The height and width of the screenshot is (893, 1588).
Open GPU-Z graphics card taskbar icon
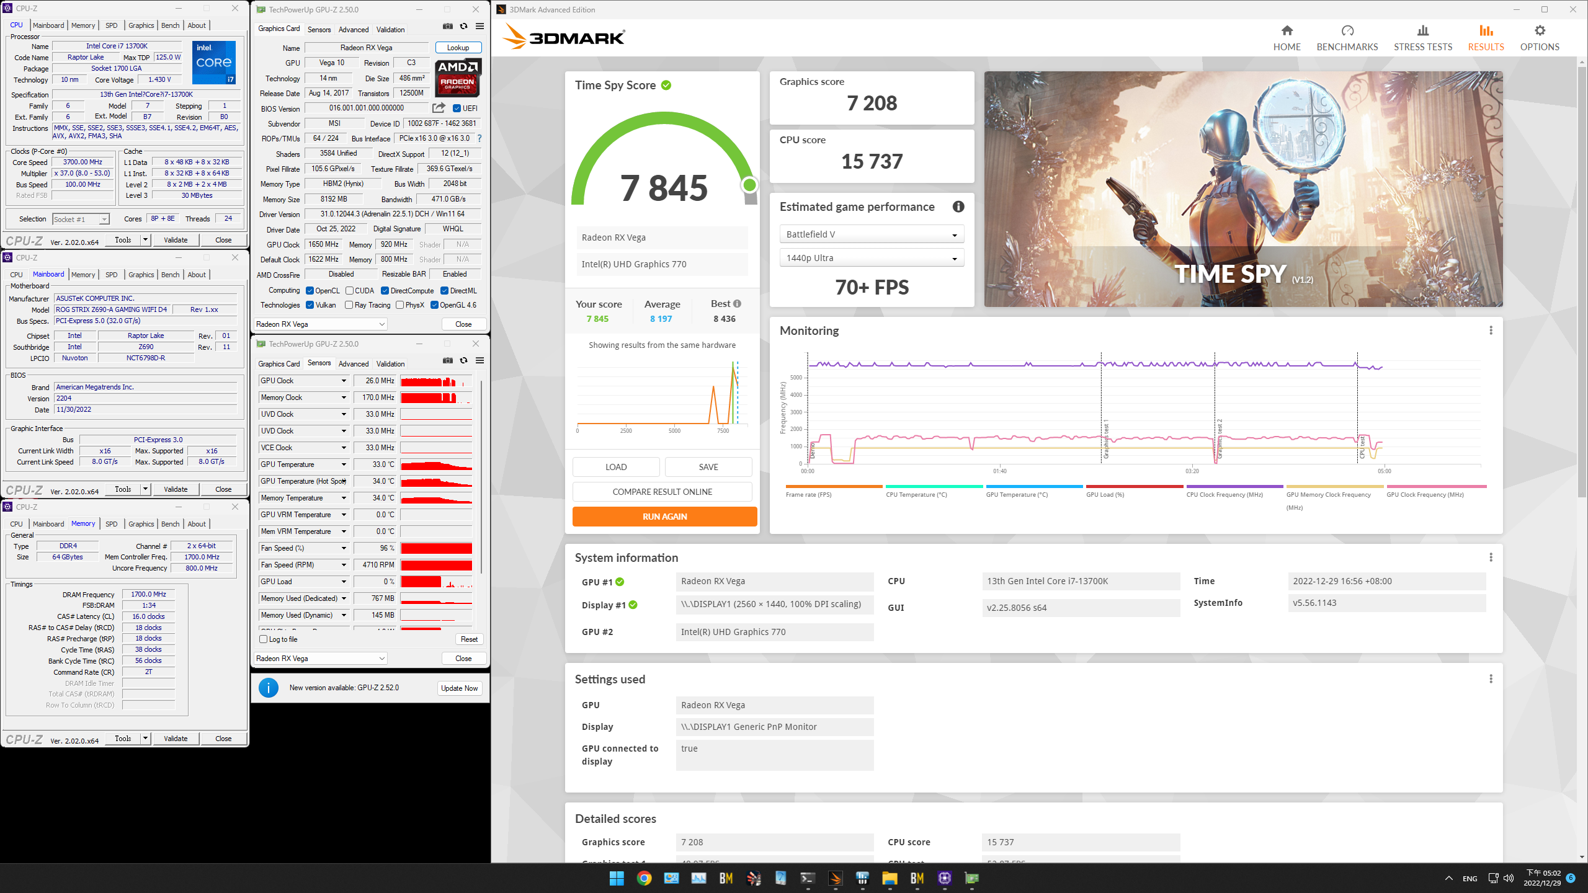point(971,878)
